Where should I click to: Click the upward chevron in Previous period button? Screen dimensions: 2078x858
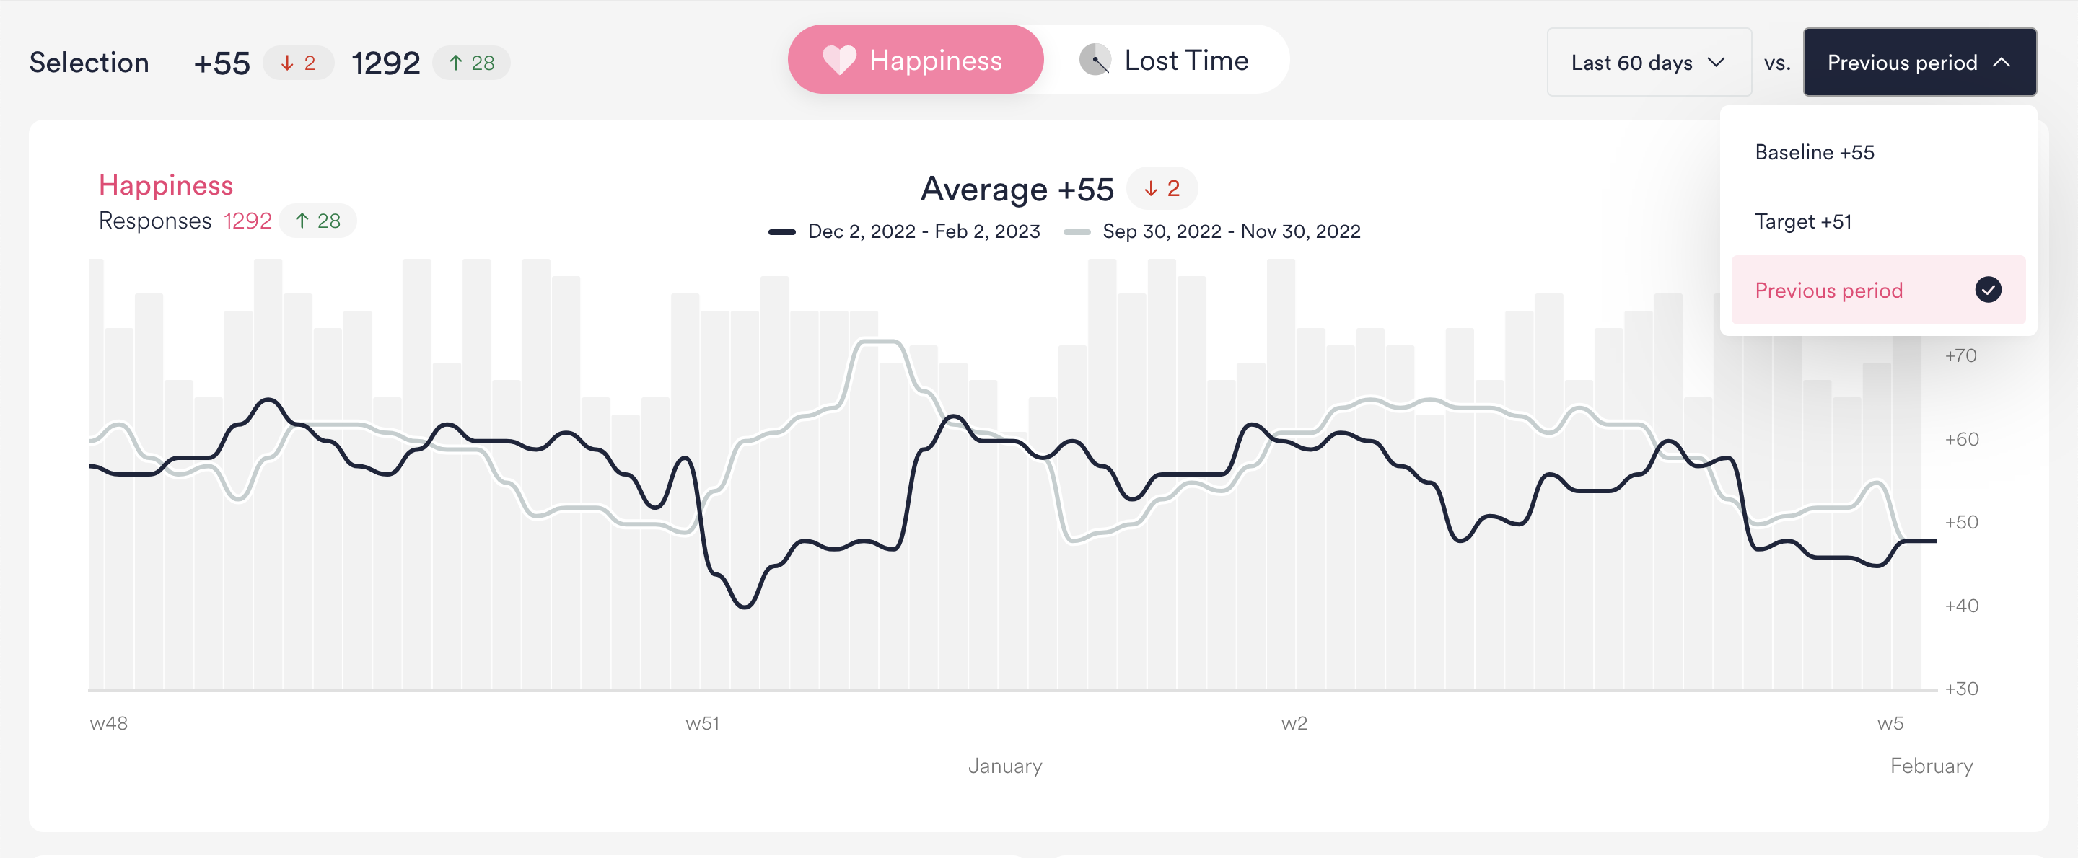coord(2002,62)
